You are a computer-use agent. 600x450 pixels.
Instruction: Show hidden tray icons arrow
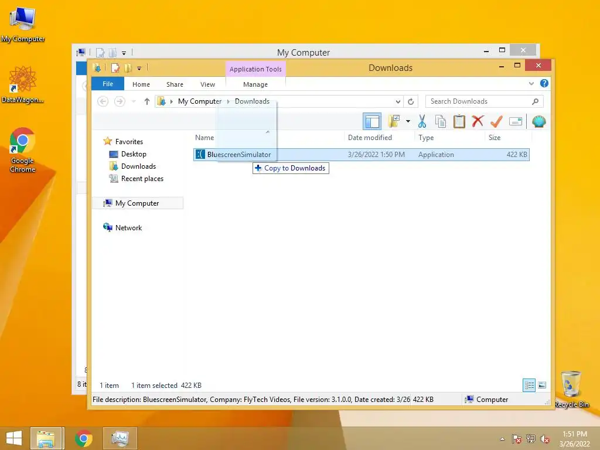(x=502, y=439)
